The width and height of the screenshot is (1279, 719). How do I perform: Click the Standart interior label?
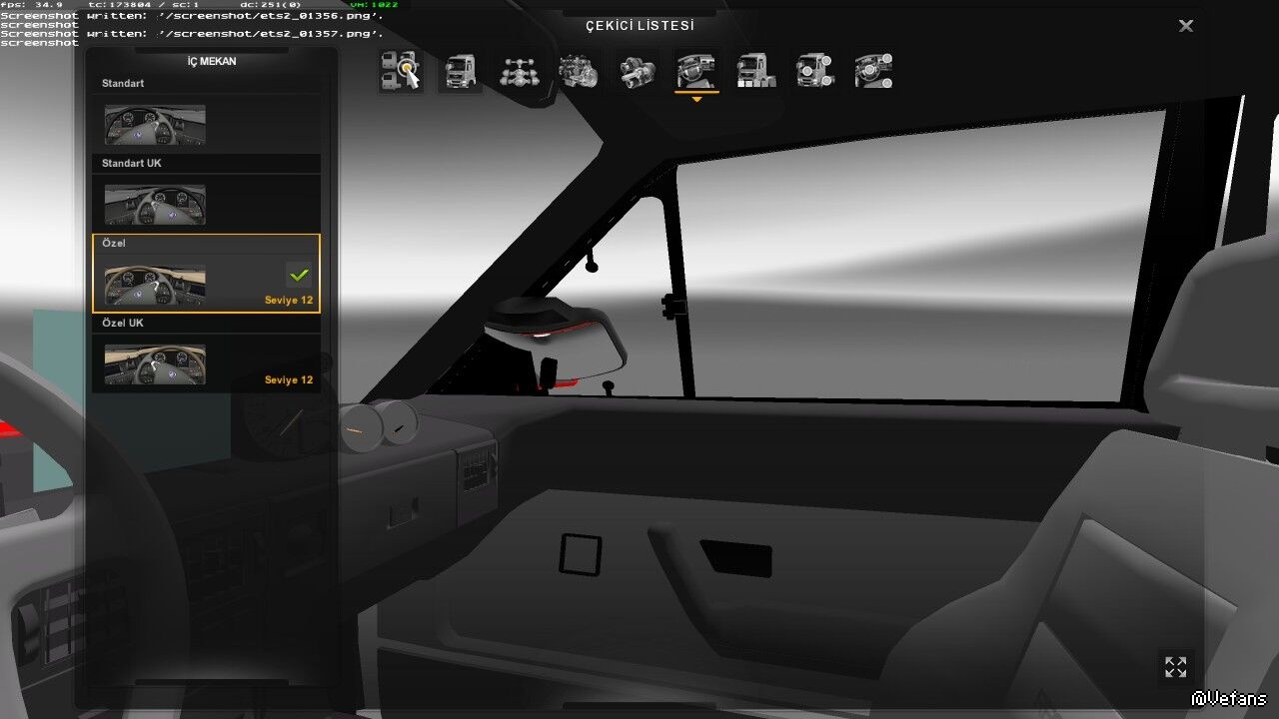coord(123,83)
